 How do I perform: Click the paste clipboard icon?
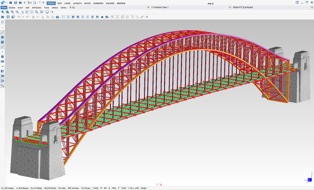point(52,17)
